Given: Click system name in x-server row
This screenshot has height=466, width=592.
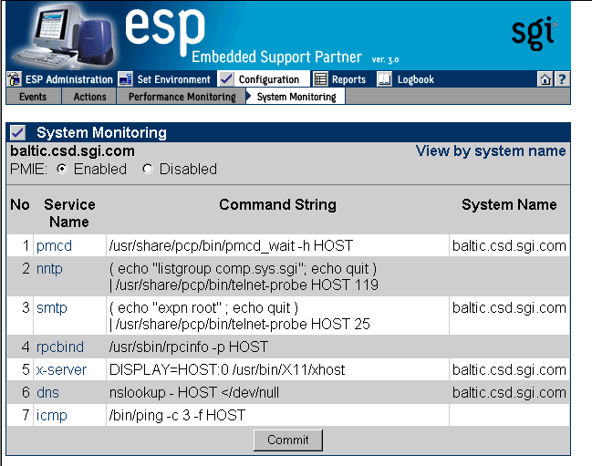Looking at the screenshot, I should coord(509,369).
